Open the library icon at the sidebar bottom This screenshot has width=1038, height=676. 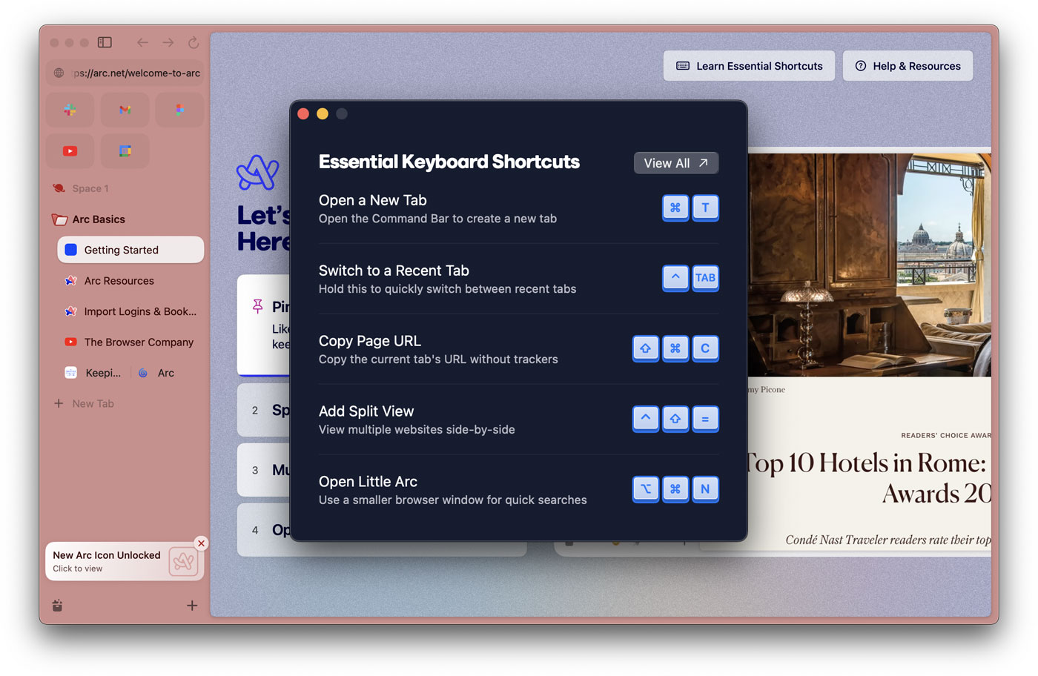(x=58, y=606)
